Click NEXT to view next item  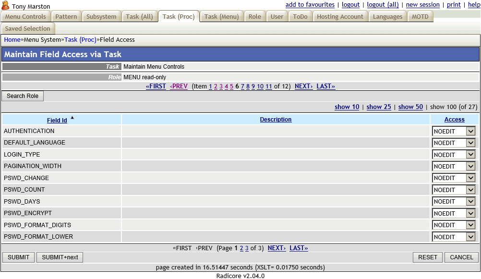[x=303, y=86]
